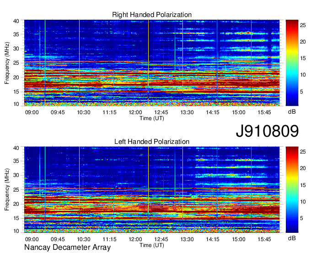Click the 'Nancay Decameter Array' caption
This screenshot has width=311, height=253.
(x=67, y=247)
